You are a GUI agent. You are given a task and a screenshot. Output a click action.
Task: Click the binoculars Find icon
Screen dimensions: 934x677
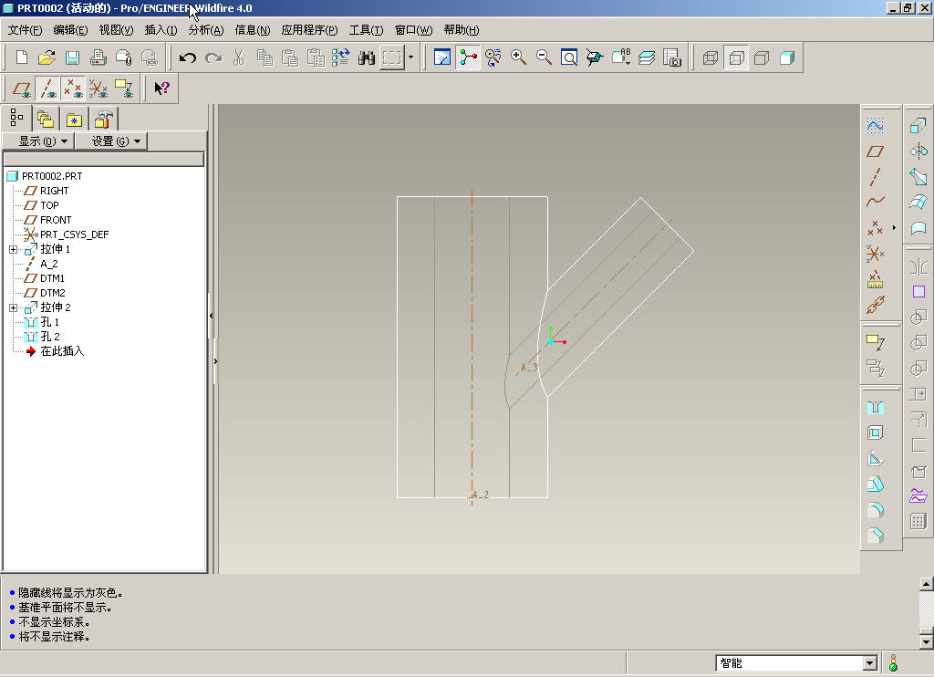[367, 57]
